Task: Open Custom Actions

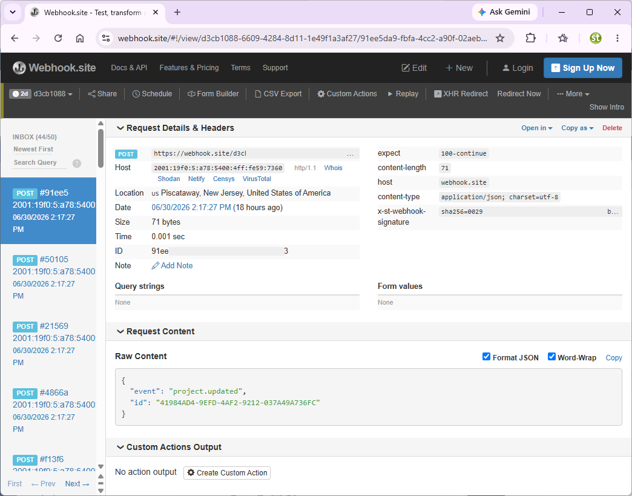Action: click(x=347, y=93)
